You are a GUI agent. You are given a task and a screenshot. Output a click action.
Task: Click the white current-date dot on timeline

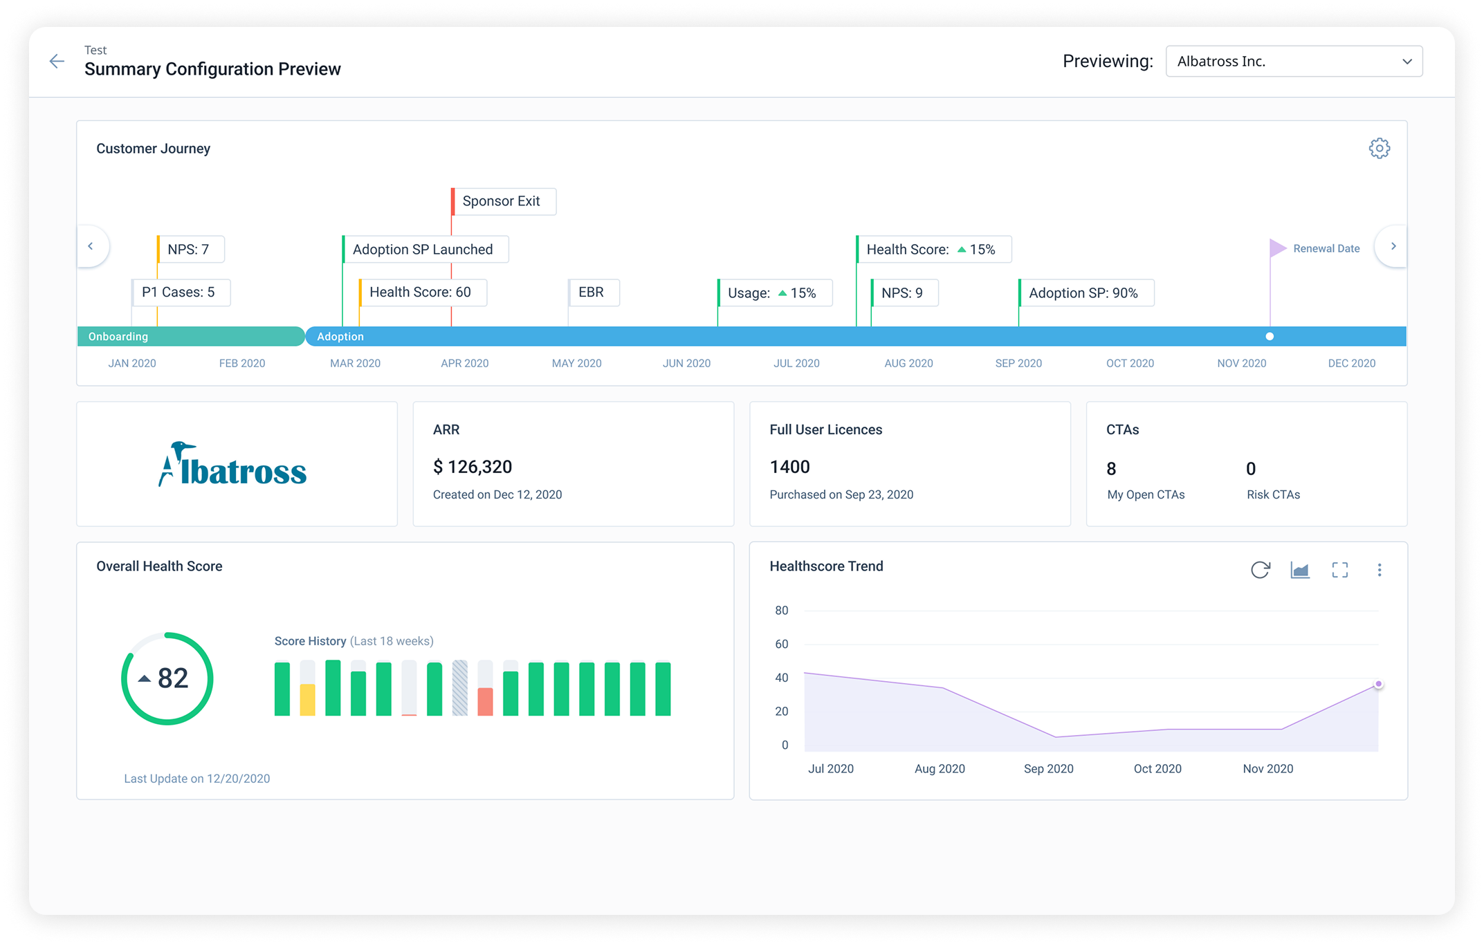click(1270, 336)
